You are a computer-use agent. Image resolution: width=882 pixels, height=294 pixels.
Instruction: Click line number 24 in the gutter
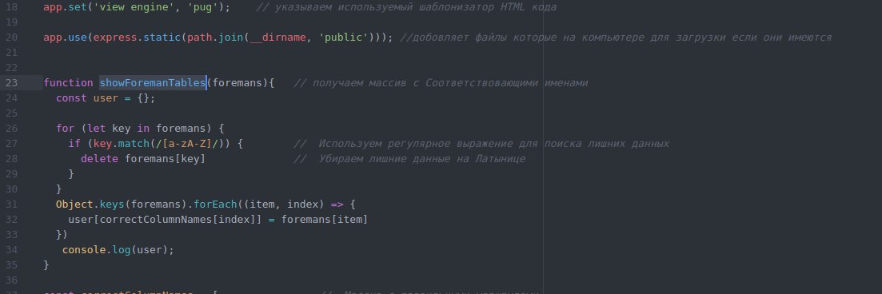12,97
